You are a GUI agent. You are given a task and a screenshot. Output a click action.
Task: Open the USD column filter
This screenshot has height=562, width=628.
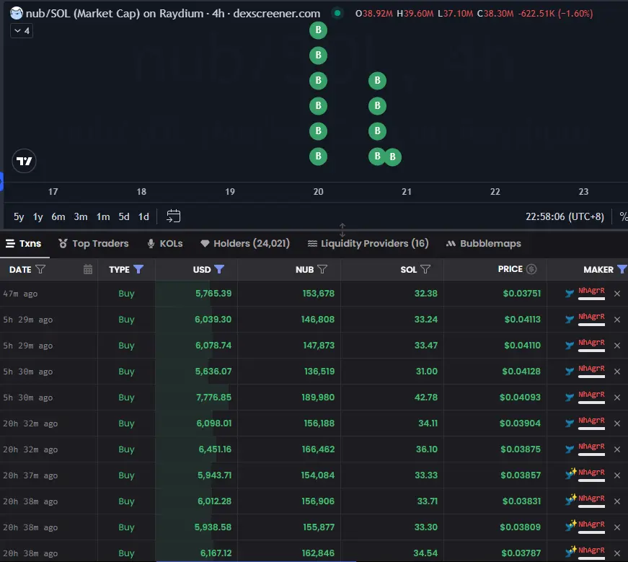(x=219, y=269)
